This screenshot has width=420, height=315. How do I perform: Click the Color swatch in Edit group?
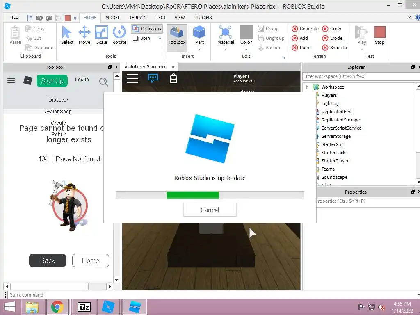coord(246,32)
